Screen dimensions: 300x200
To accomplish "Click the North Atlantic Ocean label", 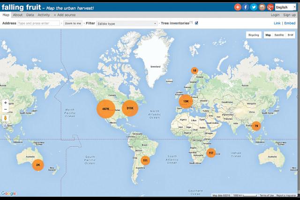I will [x=154, y=114].
